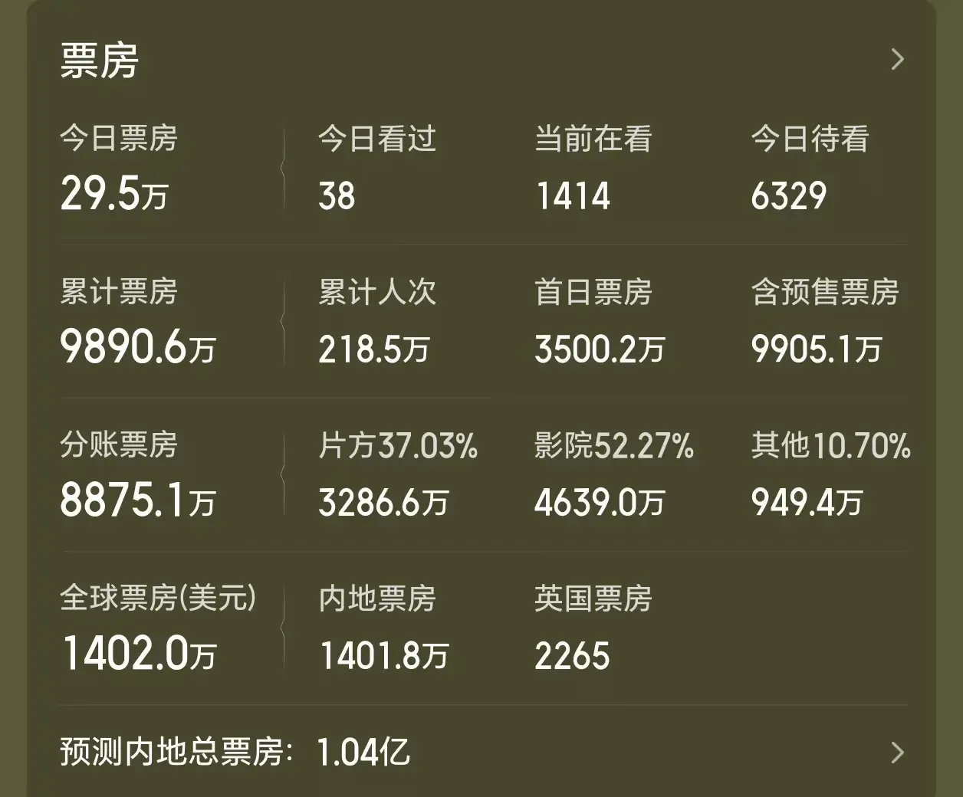963x797 pixels.
Task: Tap the 含预售票房 9905.1万 stat
Action: (817, 349)
